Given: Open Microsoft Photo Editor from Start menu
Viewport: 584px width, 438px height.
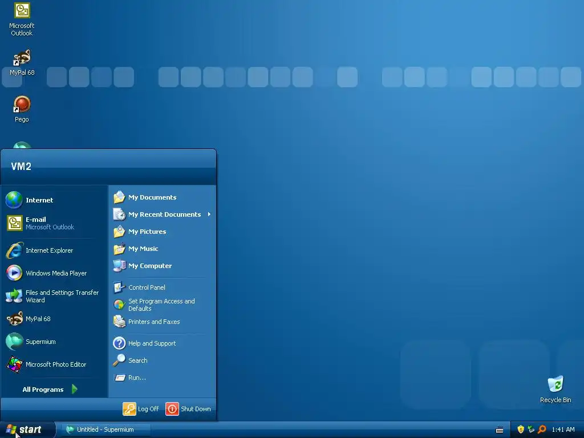Looking at the screenshot, I should tap(54, 364).
